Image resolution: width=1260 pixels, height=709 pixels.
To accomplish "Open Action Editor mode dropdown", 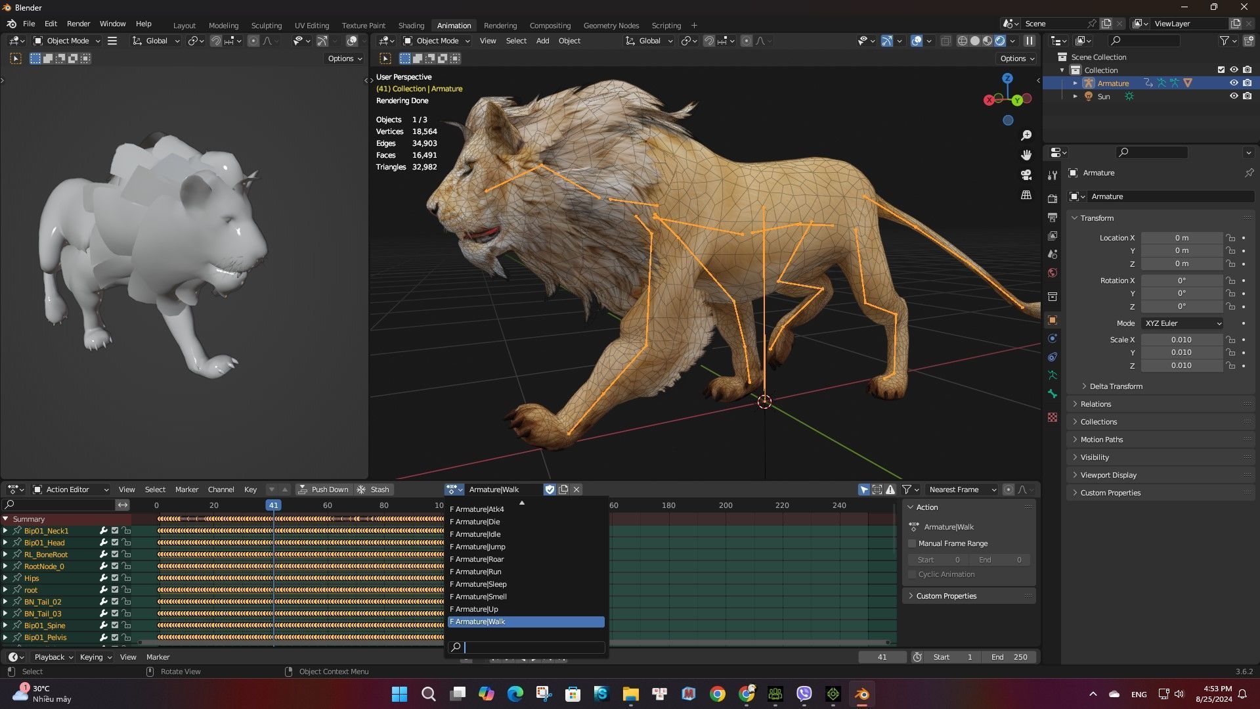I will [70, 490].
